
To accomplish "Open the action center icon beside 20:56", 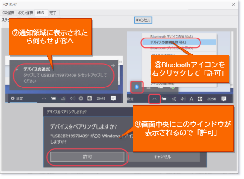I will pyautogui.click(x=224, y=99).
